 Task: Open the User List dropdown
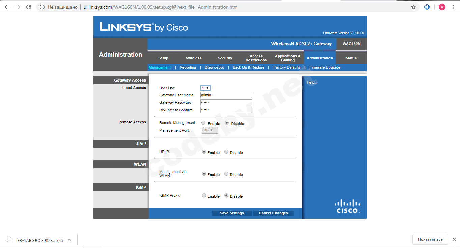205,88
